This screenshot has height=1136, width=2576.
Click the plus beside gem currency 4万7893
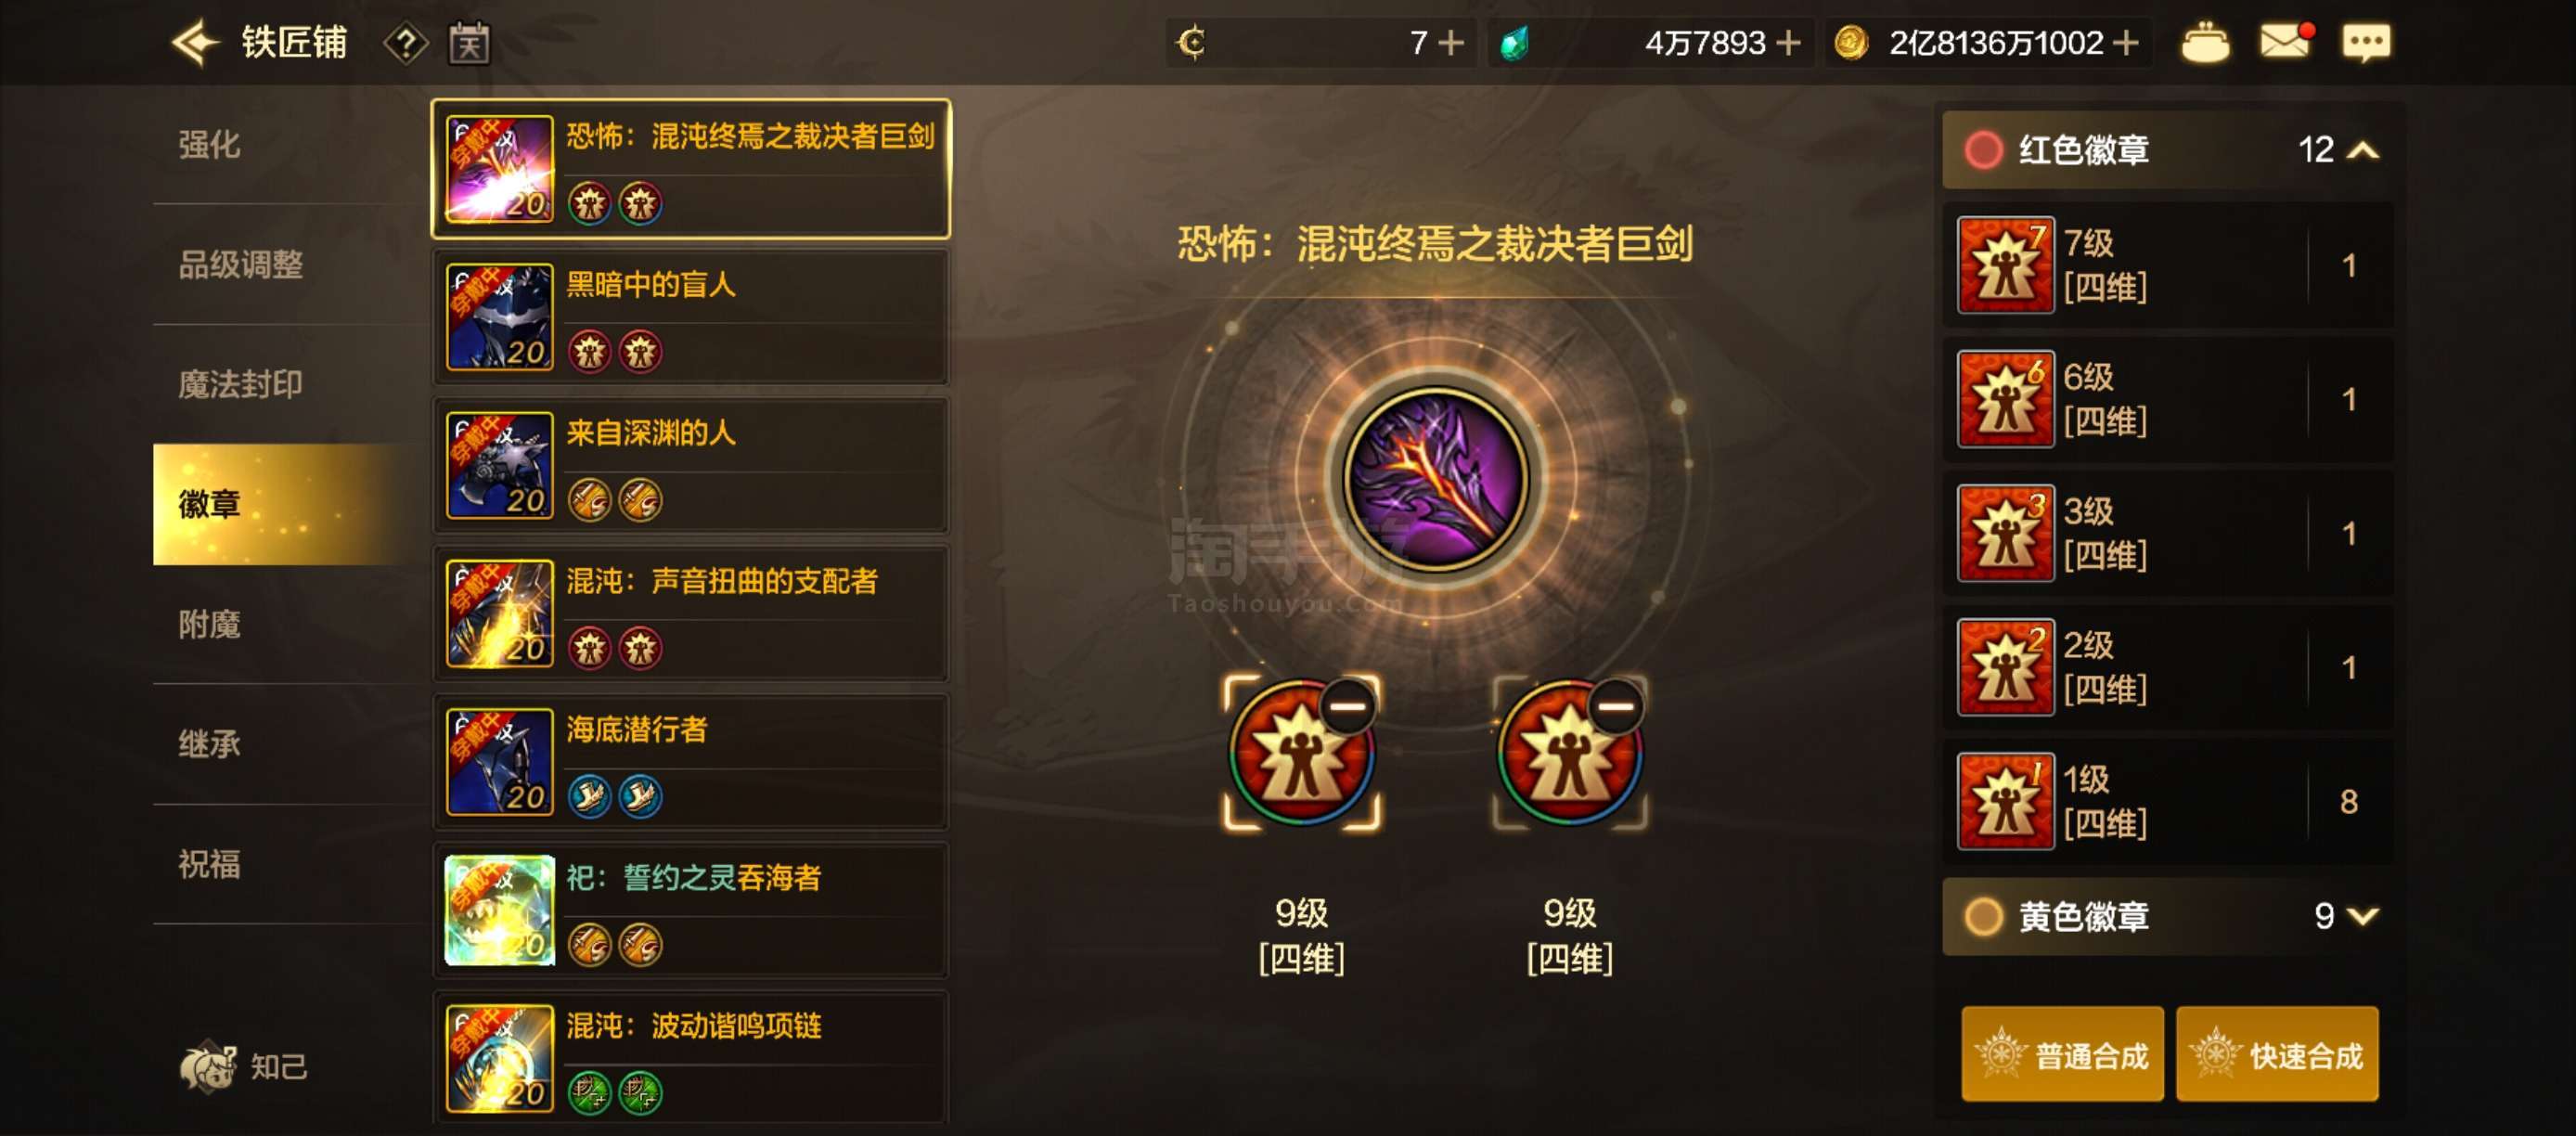pos(1788,43)
